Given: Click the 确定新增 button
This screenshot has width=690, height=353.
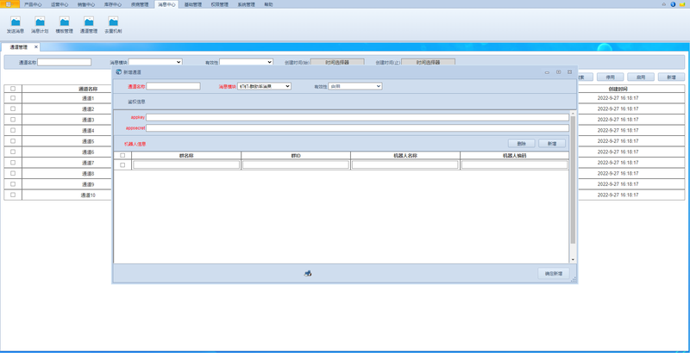Looking at the screenshot, I should click(554, 273).
